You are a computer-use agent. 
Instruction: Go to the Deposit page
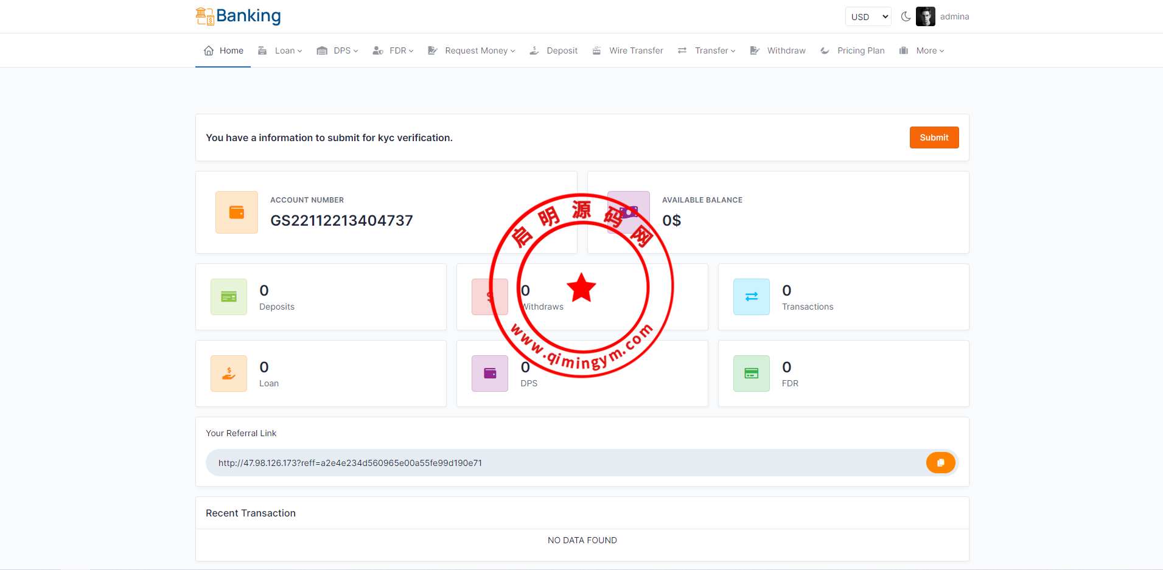pos(554,50)
